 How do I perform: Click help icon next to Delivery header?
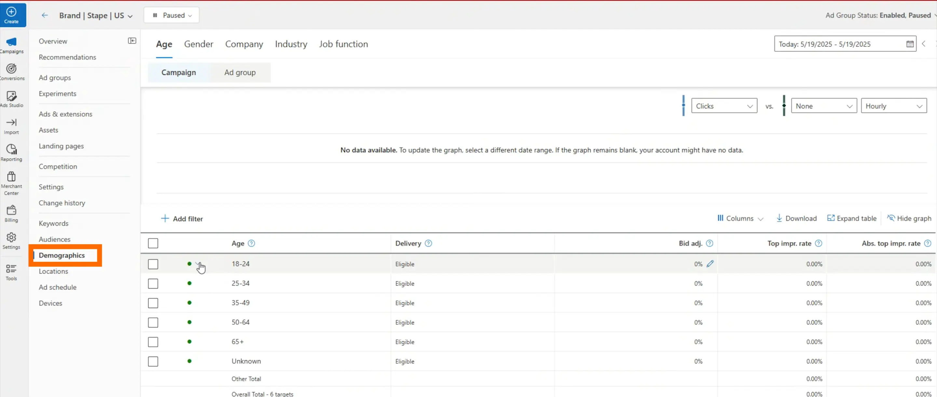point(428,243)
